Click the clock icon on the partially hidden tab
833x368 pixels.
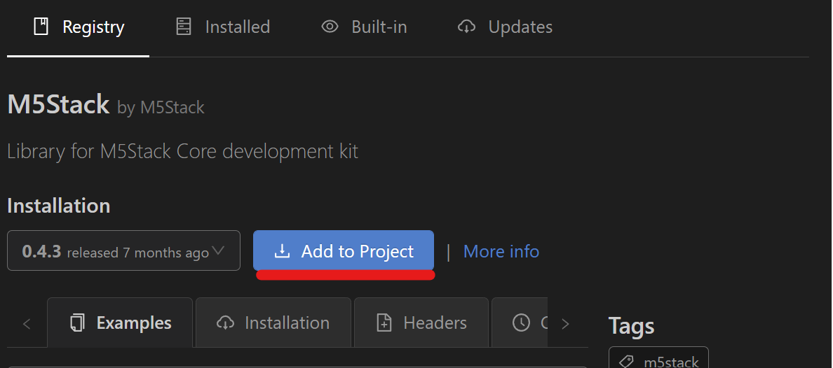pyautogui.click(x=521, y=323)
